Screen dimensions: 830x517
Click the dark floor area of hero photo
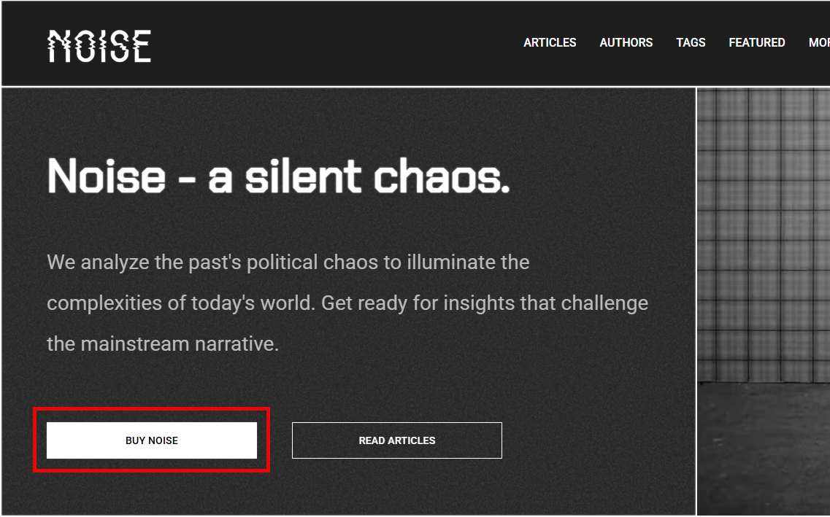[x=764, y=449]
